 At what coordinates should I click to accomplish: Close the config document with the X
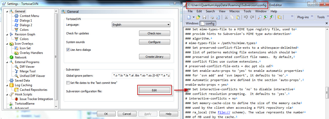click(x=327, y=23)
